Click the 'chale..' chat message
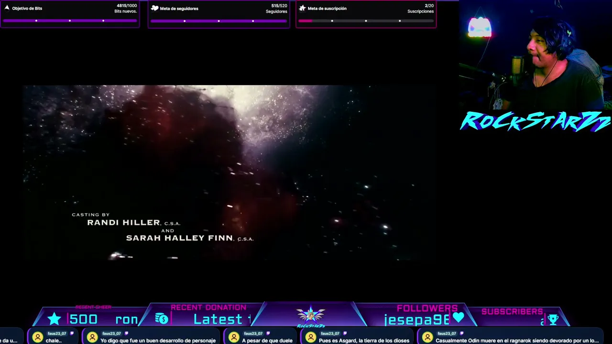Viewport: 612px width, 344px height. tap(54, 341)
